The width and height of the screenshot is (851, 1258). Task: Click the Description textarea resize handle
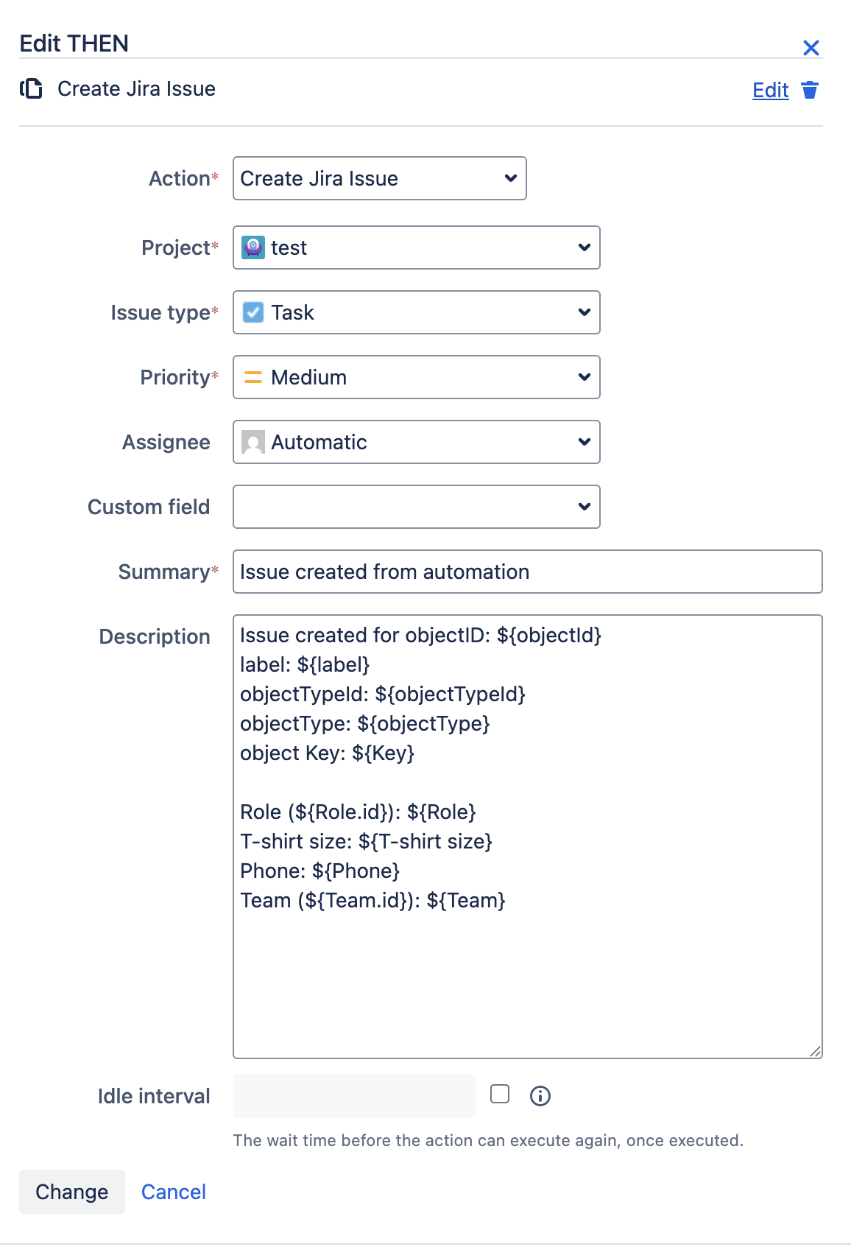[x=815, y=1051]
